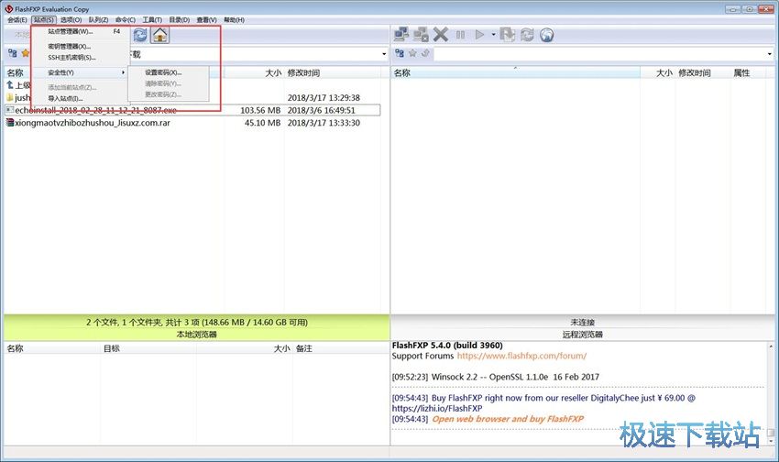Viewport: 779px width, 462px height.
Task: Click the up-arrow parent folder icon 上级
Action: (10, 85)
